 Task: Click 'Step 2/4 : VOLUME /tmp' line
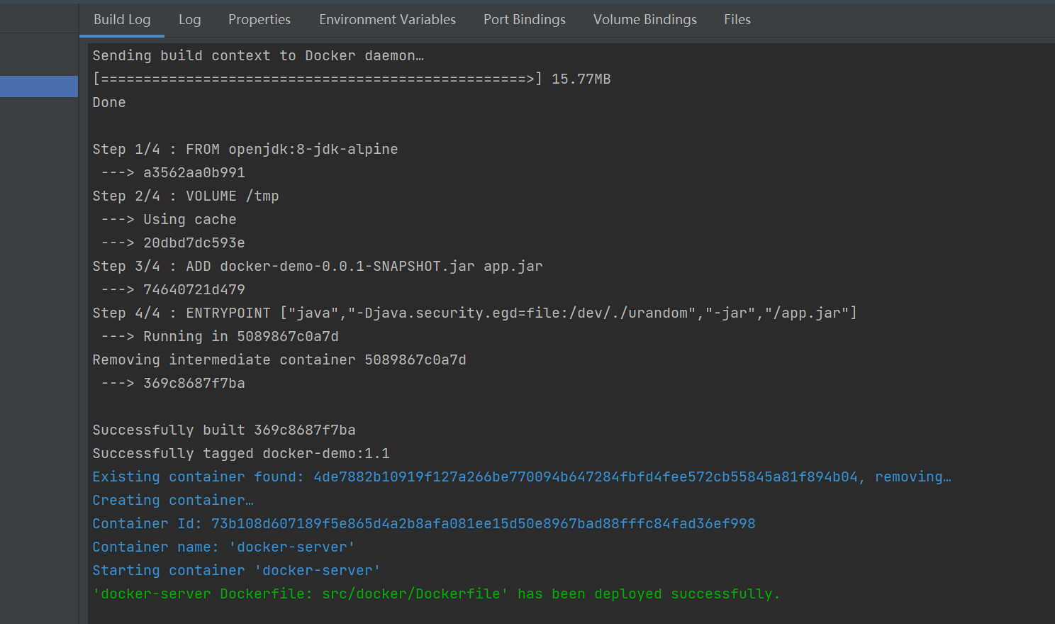click(x=186, y=196)
